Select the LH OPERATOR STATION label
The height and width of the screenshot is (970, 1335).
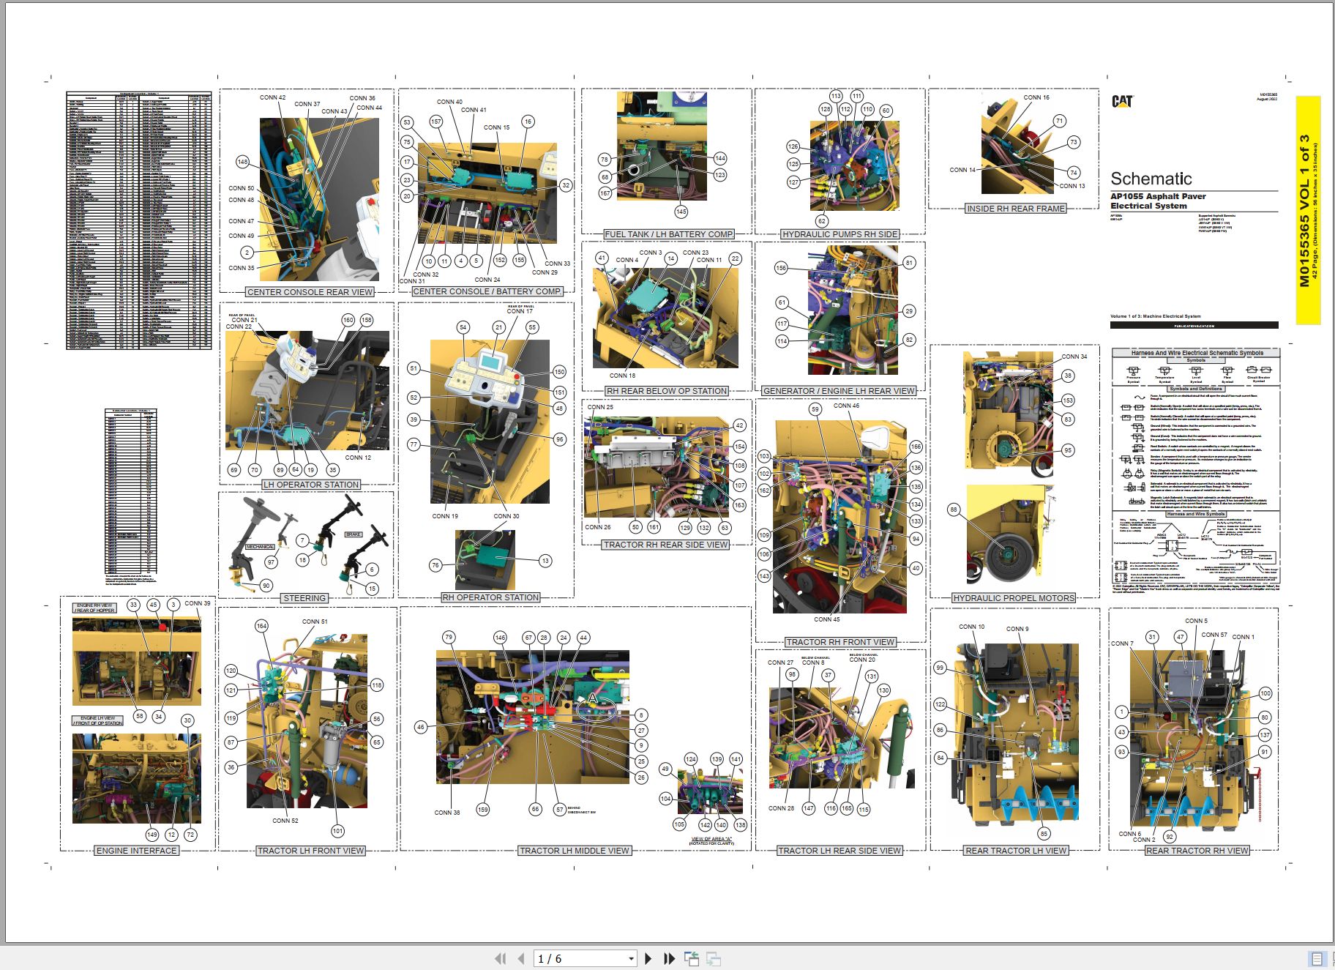[x=311, y=485]
